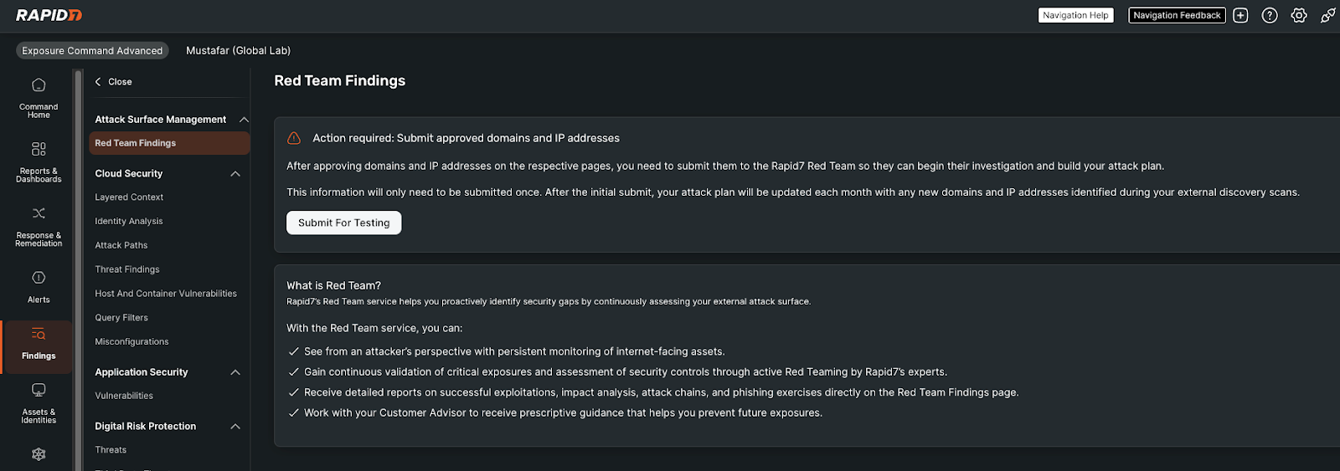This screenshot has width=1340, height=471.
Task: Open Assets & Identities section
Action: pos(39,402)
